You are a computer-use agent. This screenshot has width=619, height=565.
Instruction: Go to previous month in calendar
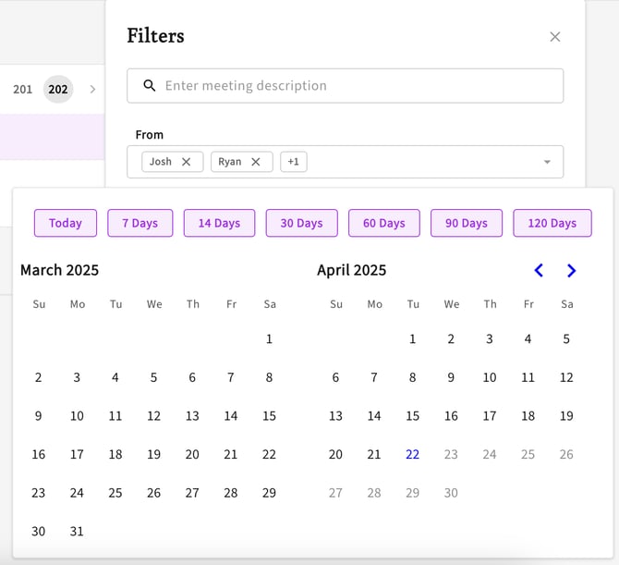tap(539, 271)
